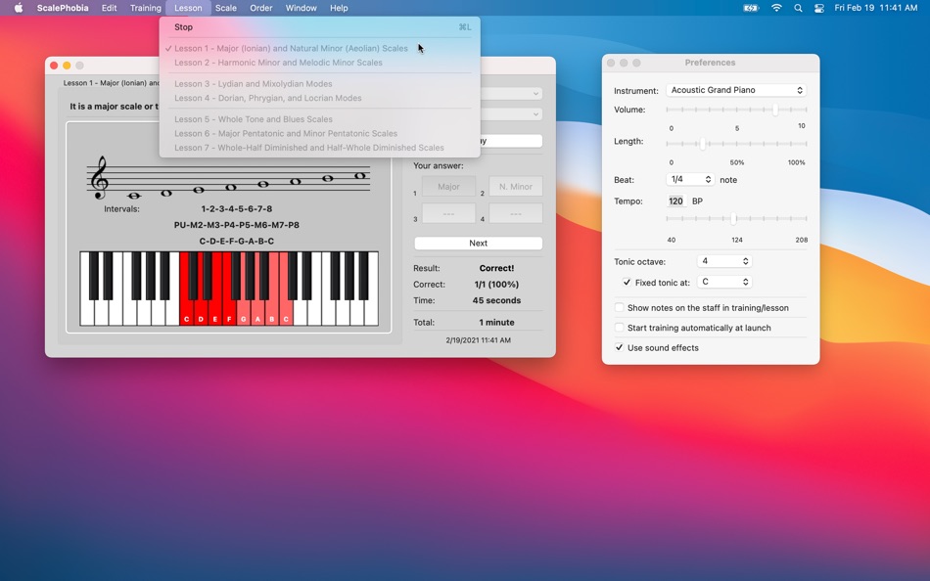Image resolution: width=930 pixels, height=581 pixels.
Task: Open Wi-Fi status icon in menu bar
Action: click(x=776, y=8)
